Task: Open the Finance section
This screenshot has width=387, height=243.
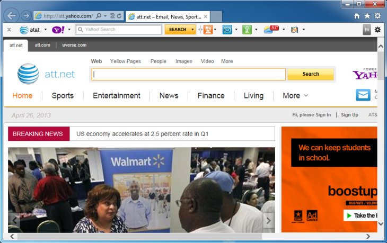Action: pyautogui.click(x=211, y=95)
